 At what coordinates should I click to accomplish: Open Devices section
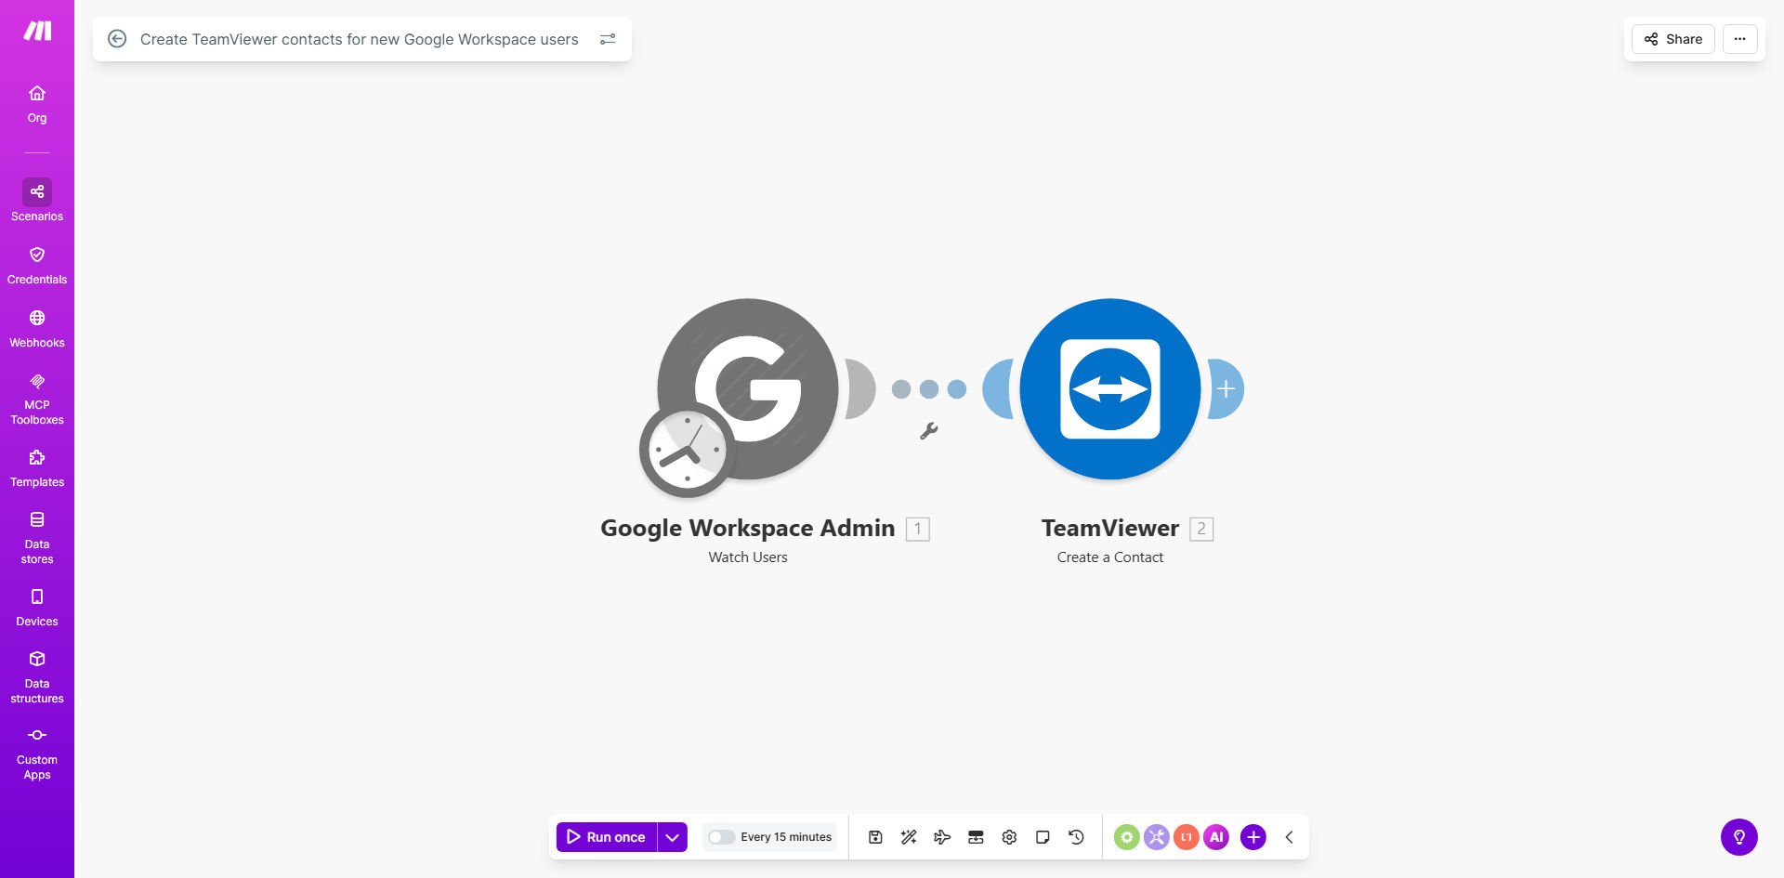click(x=37, y=608)
